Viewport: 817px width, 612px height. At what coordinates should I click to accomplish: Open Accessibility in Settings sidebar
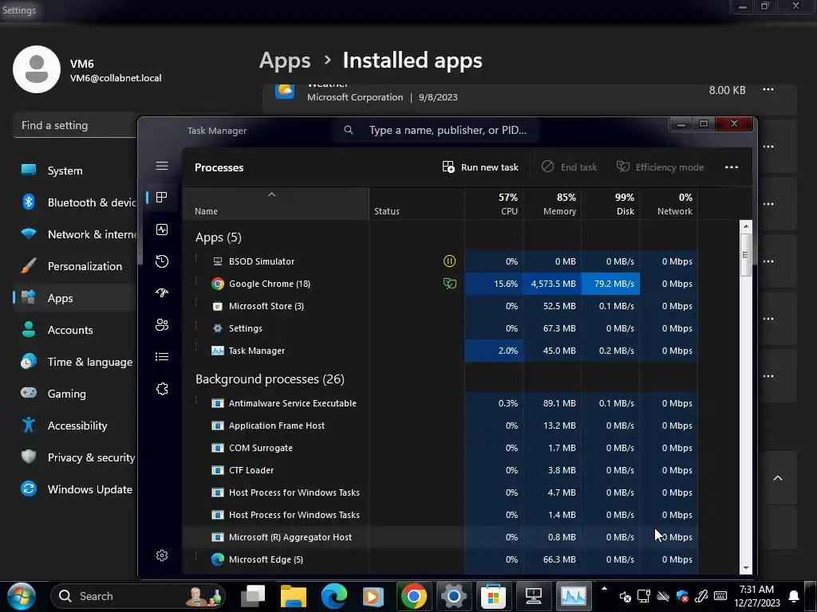click(x=76, y=426)
